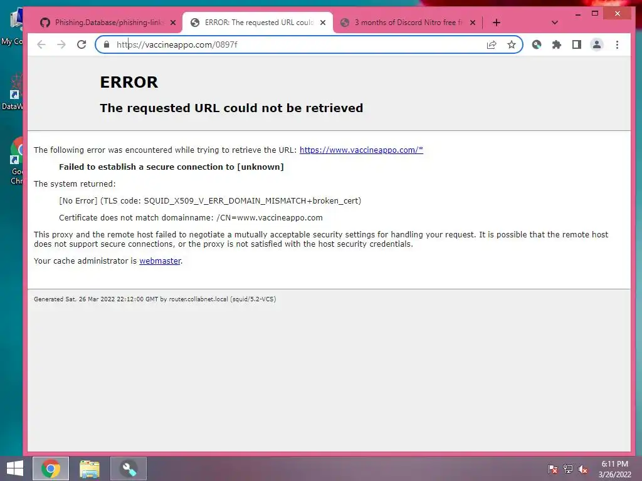Open the Extensions puzzle piece menu

pyautogui.click(x=557, y=44)
